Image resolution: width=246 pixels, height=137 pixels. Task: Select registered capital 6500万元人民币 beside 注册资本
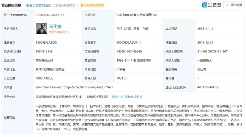pyautogui.click(x=46, y=43)
